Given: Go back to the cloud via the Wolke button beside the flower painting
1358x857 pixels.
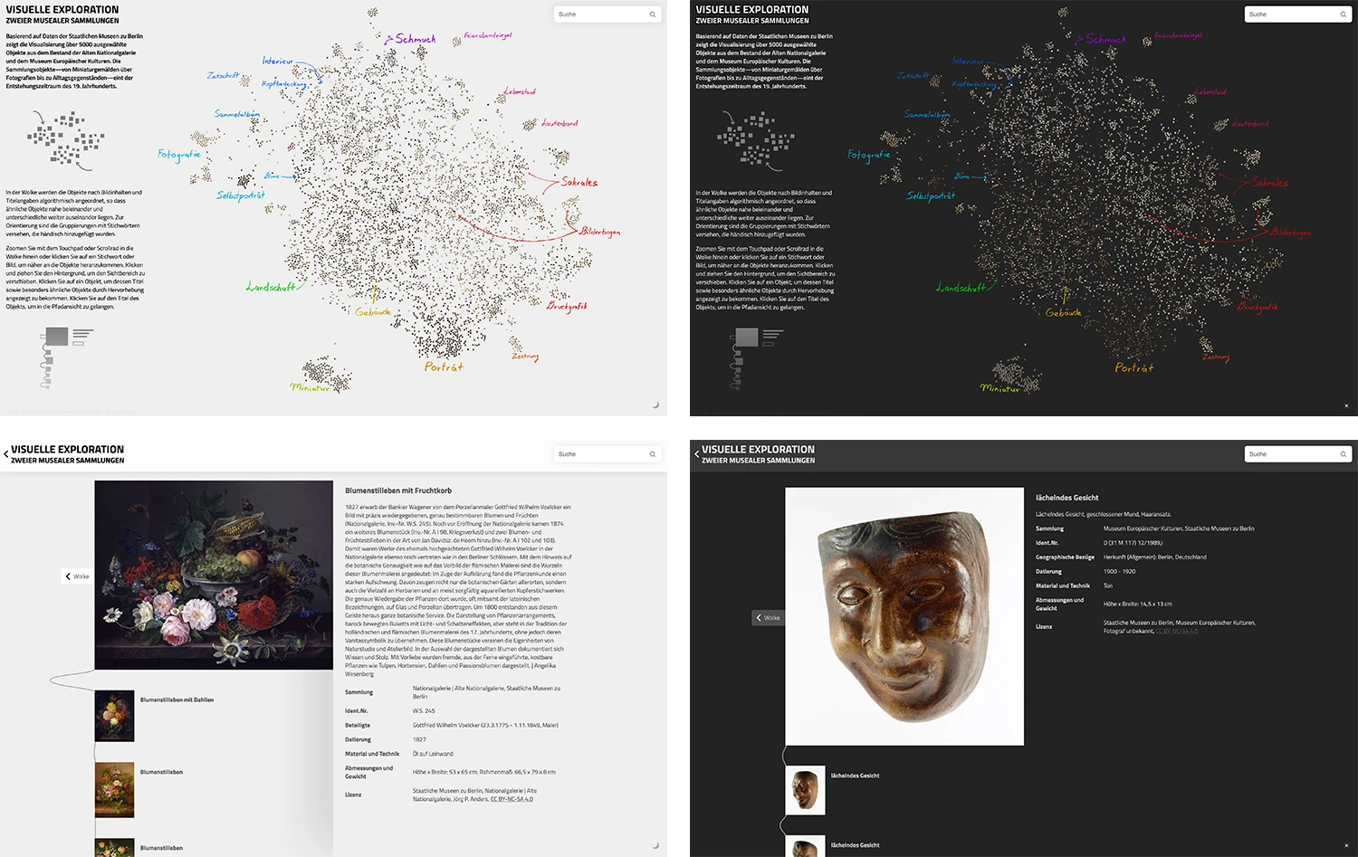Looking at the screenshot, I should [x=77, y=576].
